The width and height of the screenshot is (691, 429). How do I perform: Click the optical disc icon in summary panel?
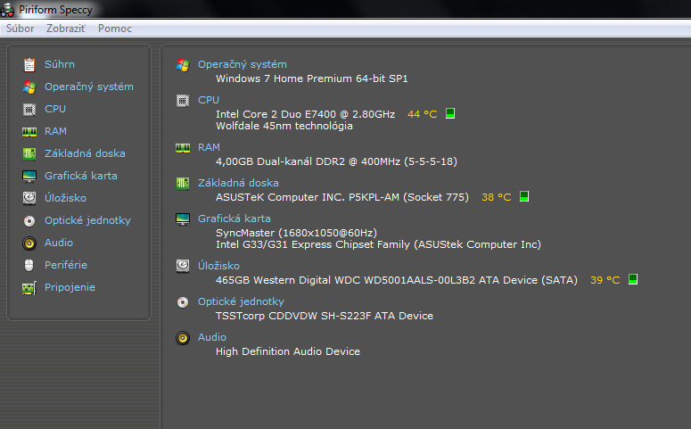183,302
